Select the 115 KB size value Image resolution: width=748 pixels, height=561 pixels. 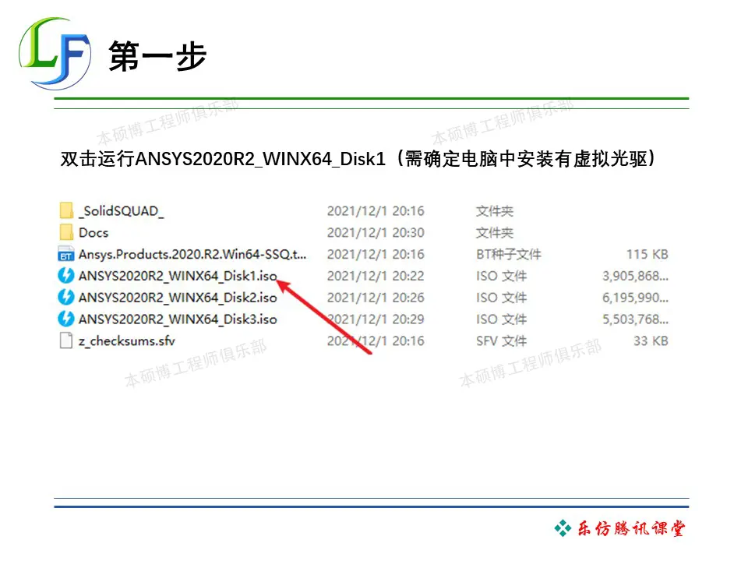(x=647, y=254)
